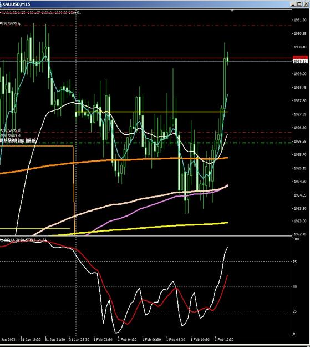Click the #89672695 sl stop-loss label
Image resolution: width=310 pixels, height=347 pixels.
[10, 130]
